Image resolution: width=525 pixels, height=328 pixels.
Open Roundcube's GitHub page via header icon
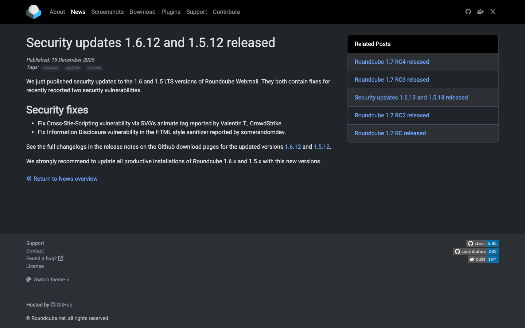pyautogui.click(x=468, y=12)
